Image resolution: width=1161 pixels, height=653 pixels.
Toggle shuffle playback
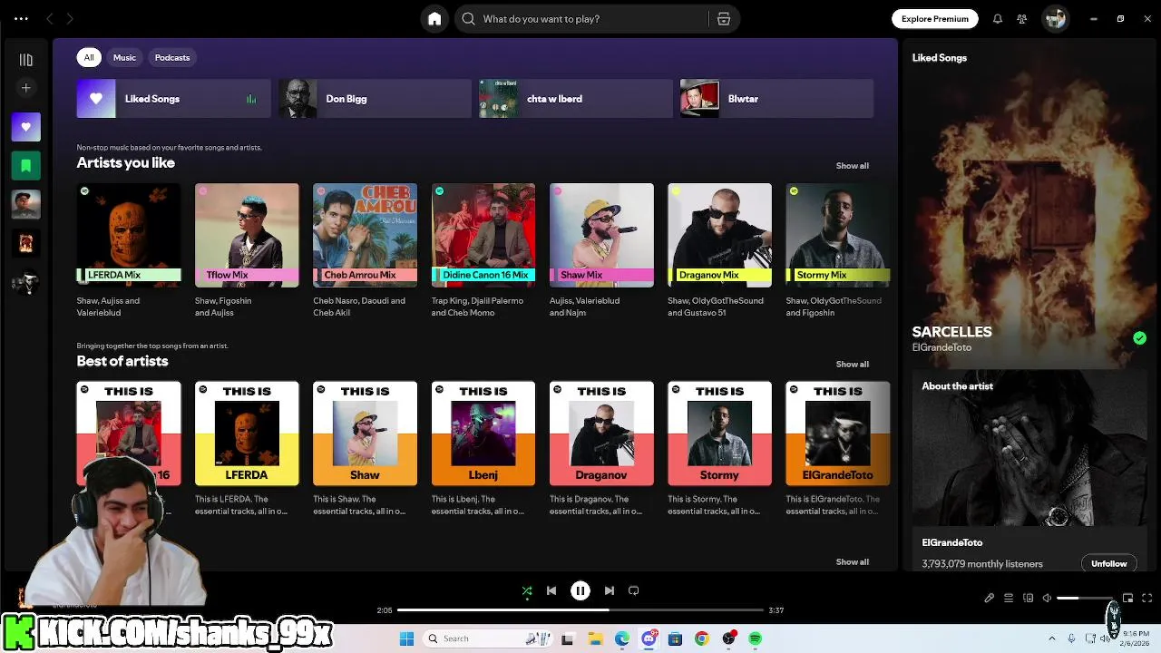(x=527, y=591)
